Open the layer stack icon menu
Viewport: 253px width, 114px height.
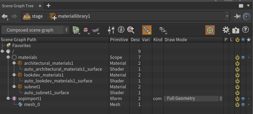[x=86, y=30]
